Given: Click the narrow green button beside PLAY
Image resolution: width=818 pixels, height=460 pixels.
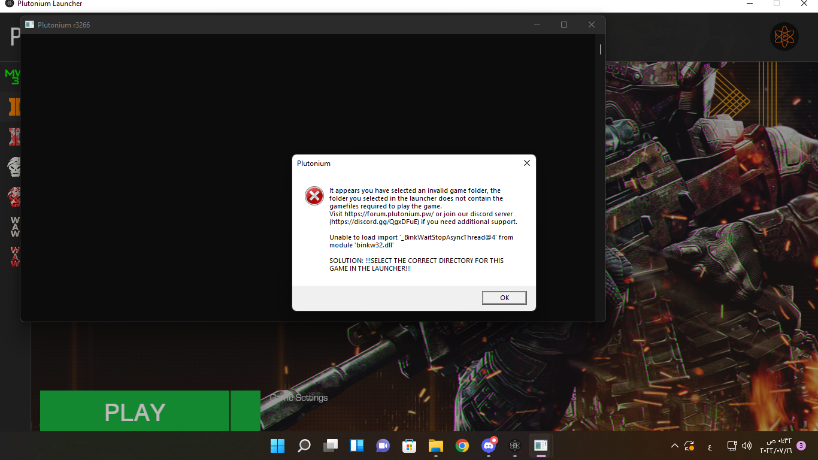Looking at the screenshot, I should pos(246,411).
